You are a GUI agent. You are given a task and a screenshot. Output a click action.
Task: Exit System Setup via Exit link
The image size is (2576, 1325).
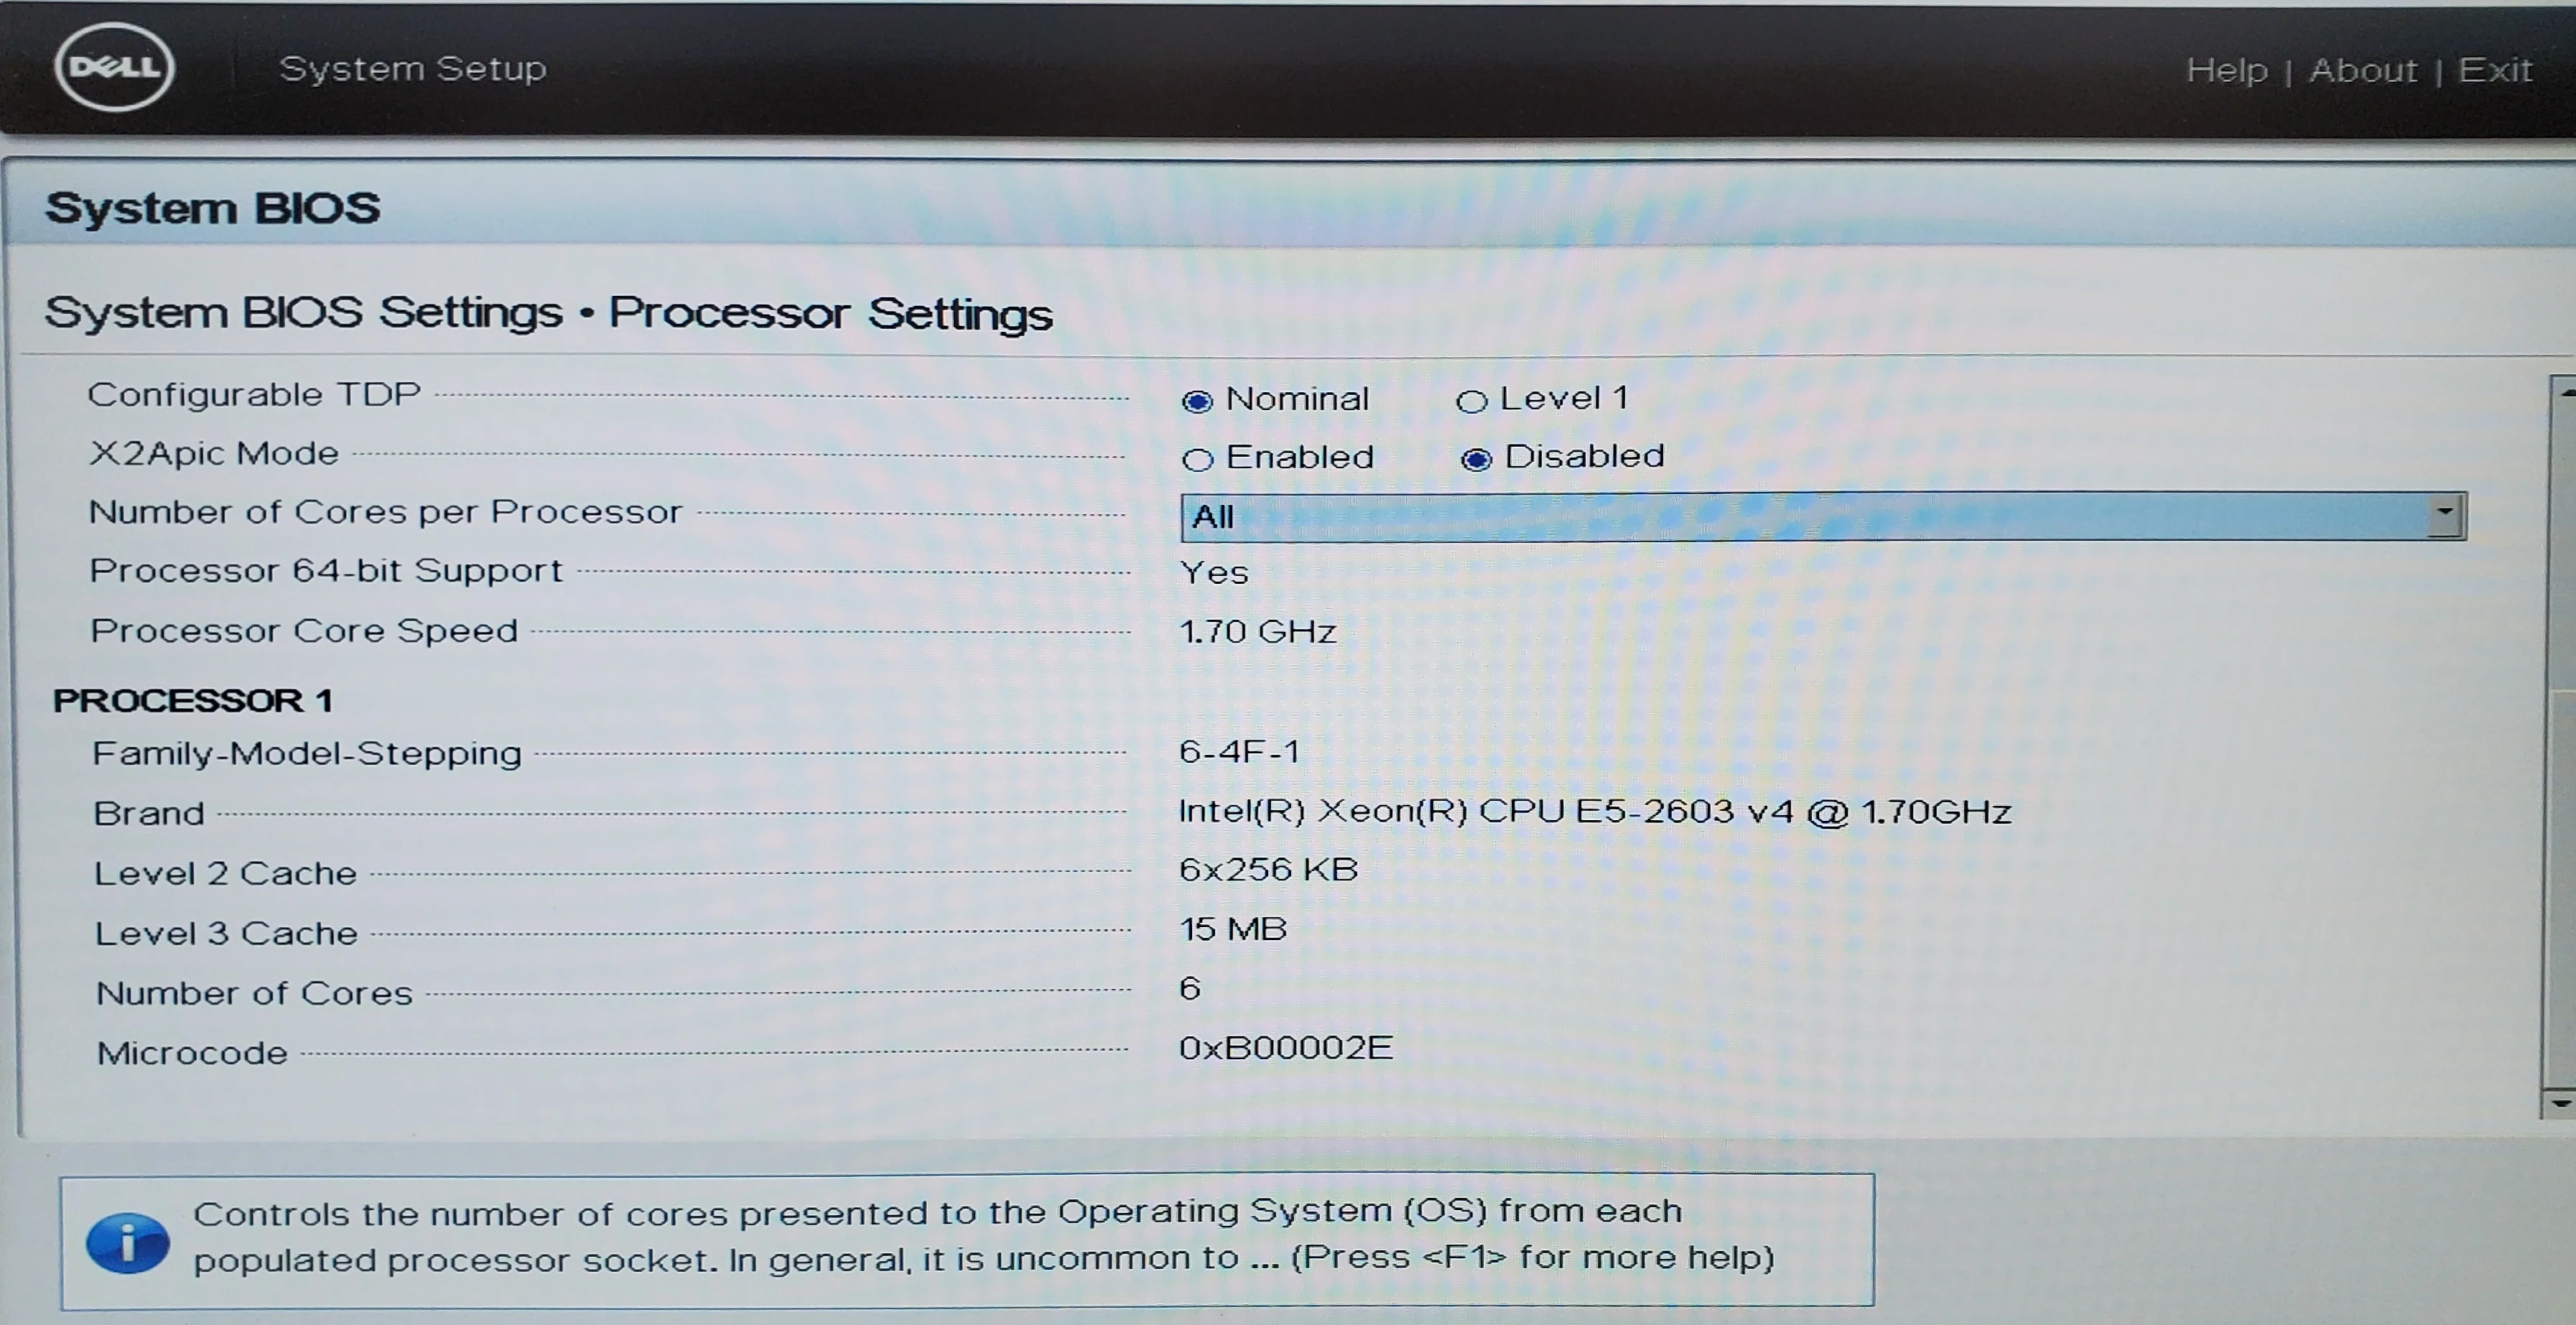coord(2495,70)
